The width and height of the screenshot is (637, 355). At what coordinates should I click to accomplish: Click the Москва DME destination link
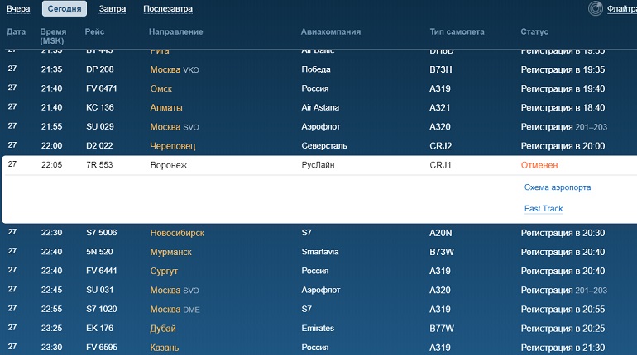175,310
